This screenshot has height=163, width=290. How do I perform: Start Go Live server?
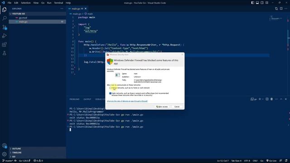[271, 161]
